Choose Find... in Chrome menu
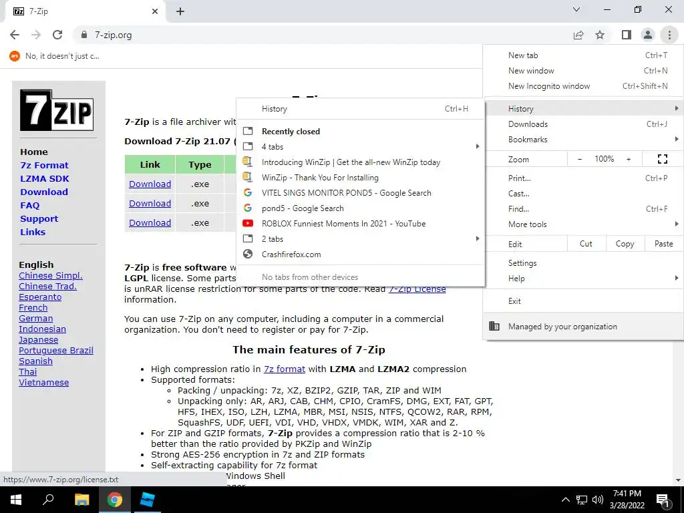The image size is (684, 513). pos(583,209)
